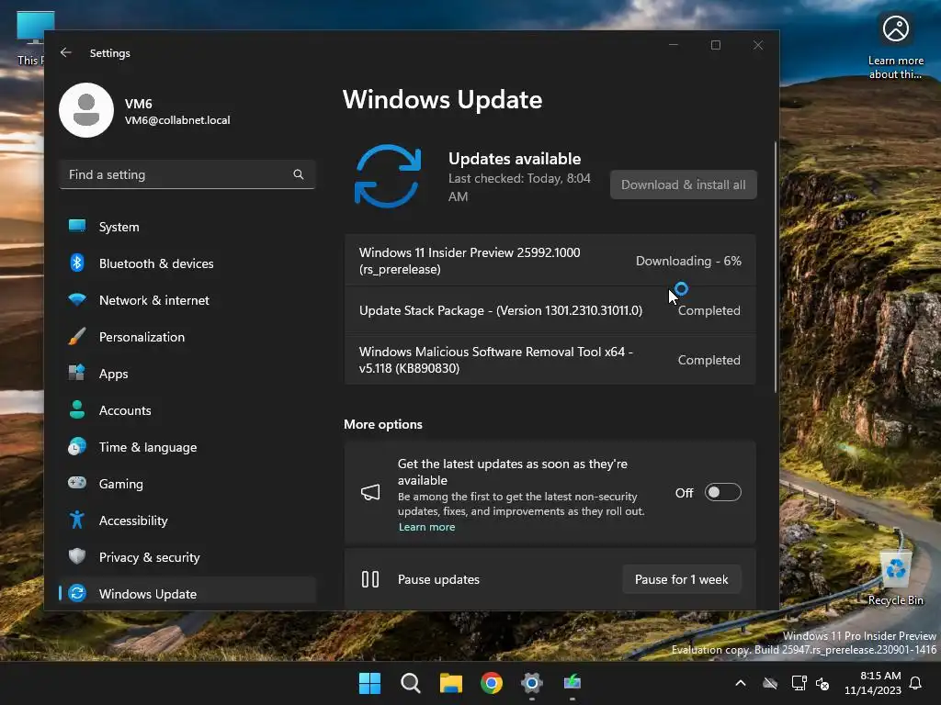Select Personalization in the sidebar
Viewport: 941px width, 705px height.
(x=187, y=336)
